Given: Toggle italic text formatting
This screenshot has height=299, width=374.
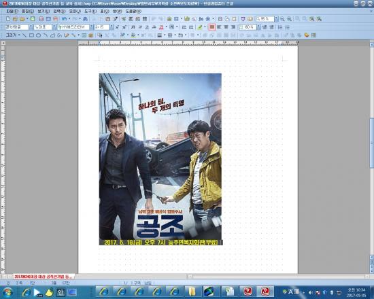Looking at the screenshot, I should tap(140, 27).
